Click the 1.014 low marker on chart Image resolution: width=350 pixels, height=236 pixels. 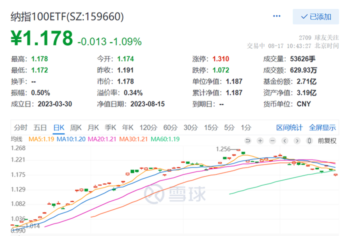[x=32, y=226]
